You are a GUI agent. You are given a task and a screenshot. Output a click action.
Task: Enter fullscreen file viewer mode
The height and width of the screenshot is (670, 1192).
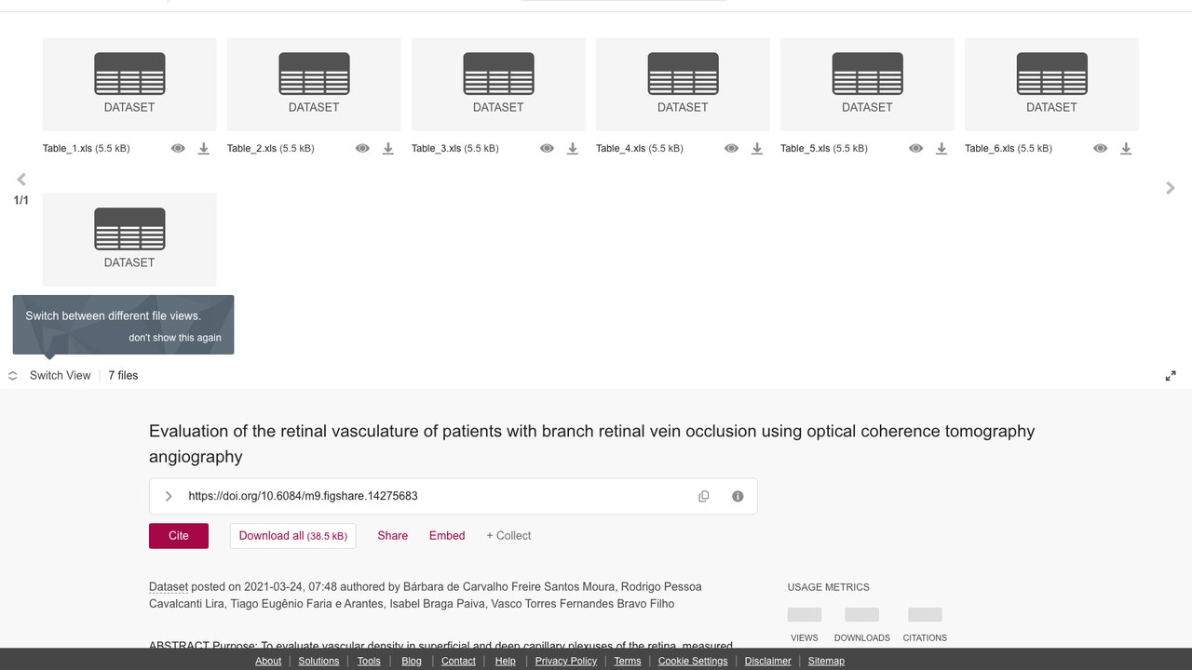pos(1171,376)
